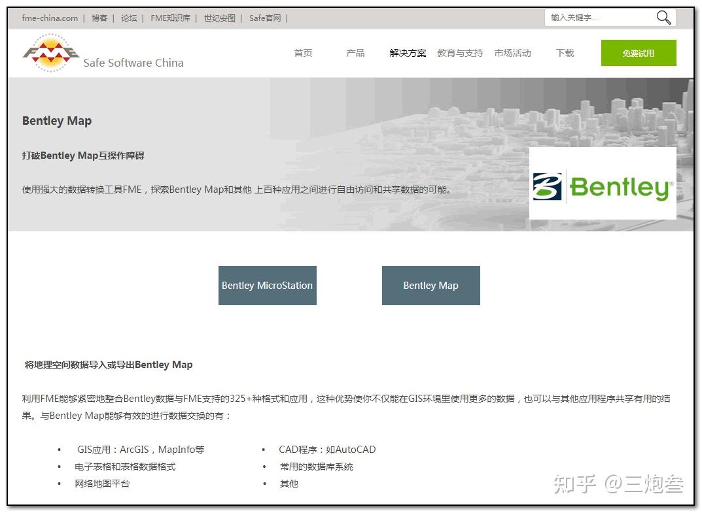This screenshot has height=513, width=702.
Task: Focus the keyword search input field
Action: coord(600,18)
